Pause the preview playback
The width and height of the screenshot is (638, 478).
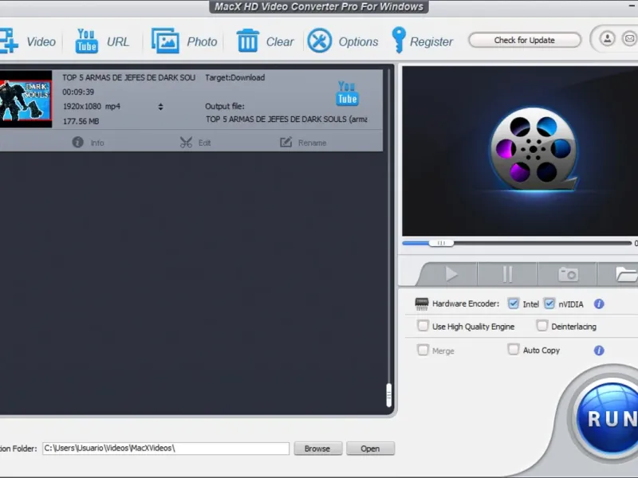click(507, 274)
